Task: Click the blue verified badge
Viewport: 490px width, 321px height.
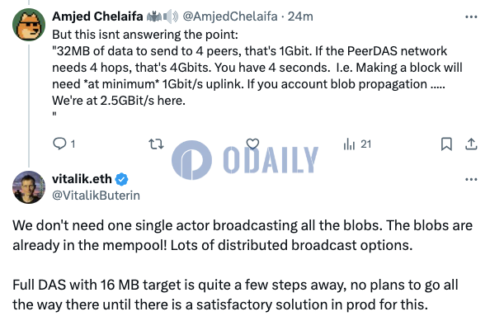Action: coord(121,179)
